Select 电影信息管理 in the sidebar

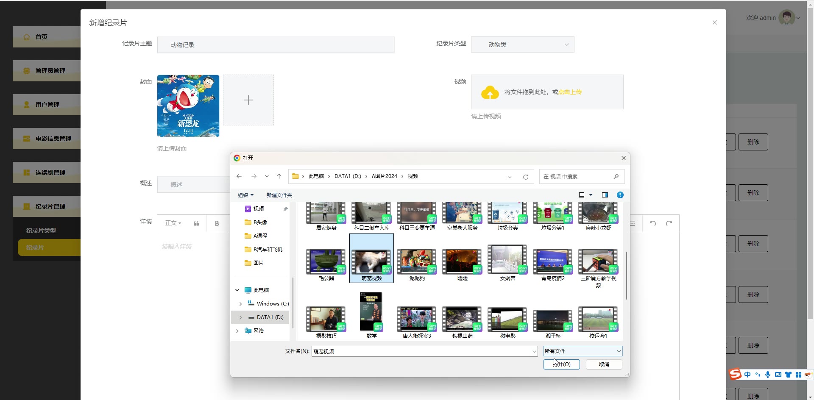tap(53, 139)
